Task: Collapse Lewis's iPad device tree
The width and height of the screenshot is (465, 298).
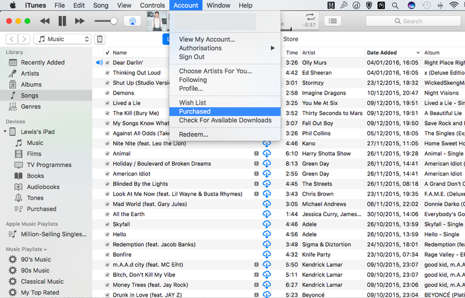Action: (x=5, y=131)
